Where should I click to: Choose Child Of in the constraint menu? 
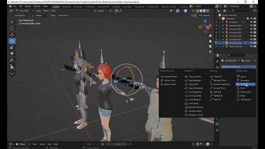246,84
